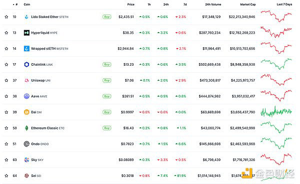Click the Ondo circular logo icon
Image resolution: width=300 pixels, height=184 pixels.
point(26,144)
